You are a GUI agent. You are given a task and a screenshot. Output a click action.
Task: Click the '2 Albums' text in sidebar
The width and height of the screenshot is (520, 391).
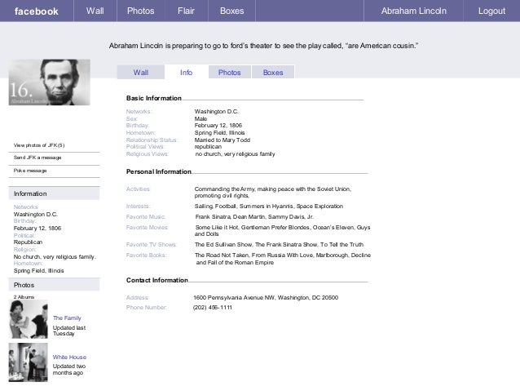coord(24,297)
